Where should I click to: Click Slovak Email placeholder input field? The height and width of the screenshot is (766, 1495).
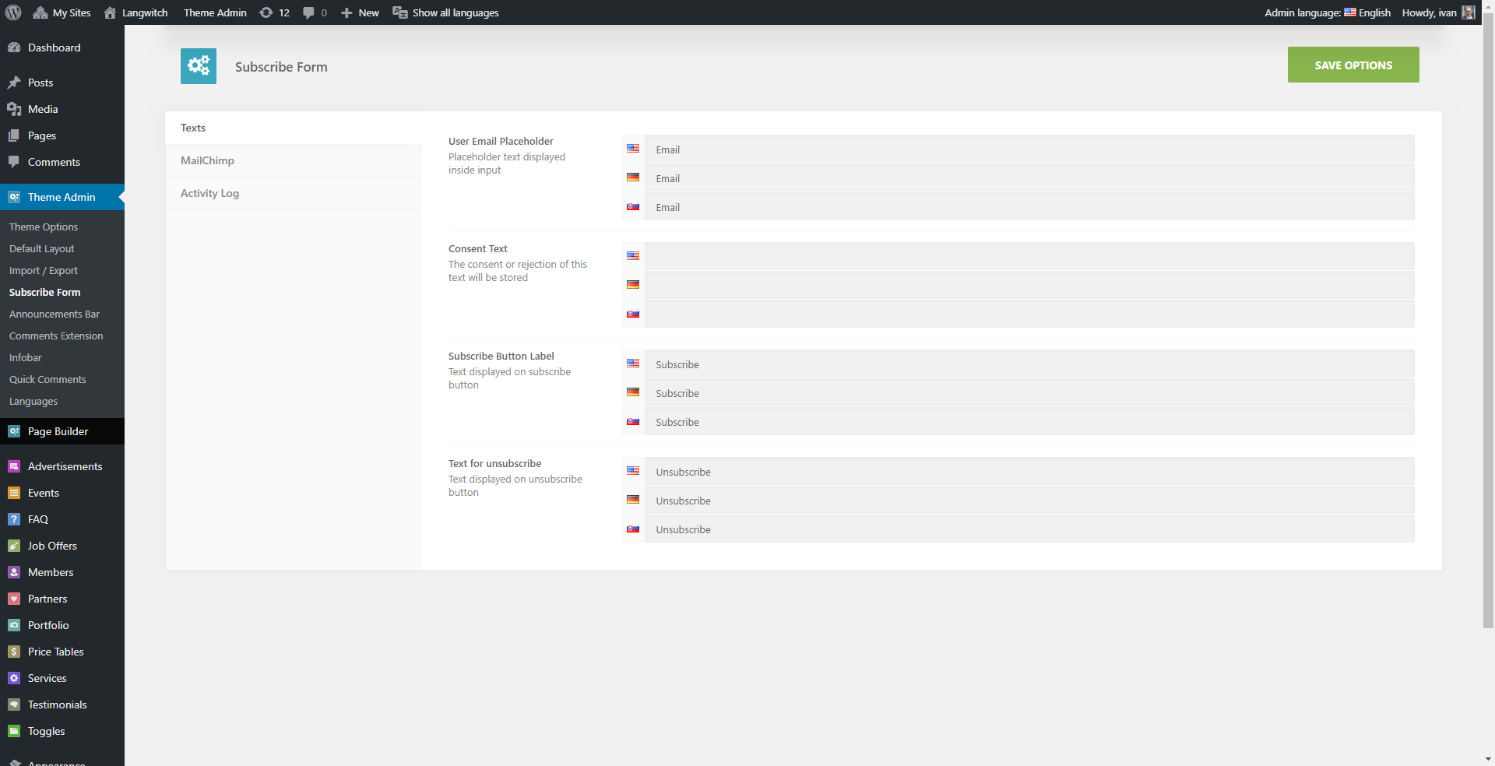(1029, 207)
